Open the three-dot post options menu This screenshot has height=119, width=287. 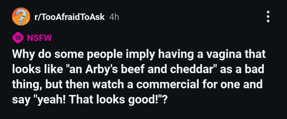tap(268, 17)
